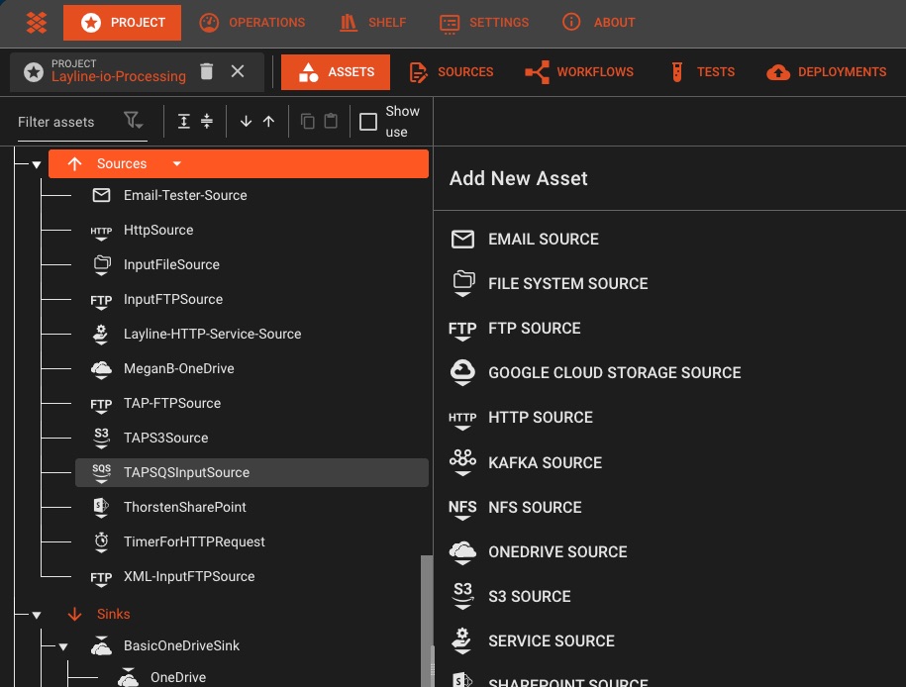
Task: Click the TAPS3Source S3 icon
Action: pyautogui.click(x=101, y=438)
